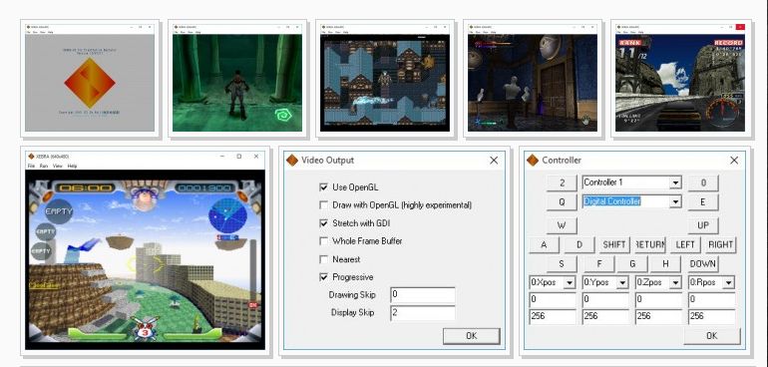The image size is (768, 367).
Task: Click the Display Skip input field
Action: click(423, 312)
